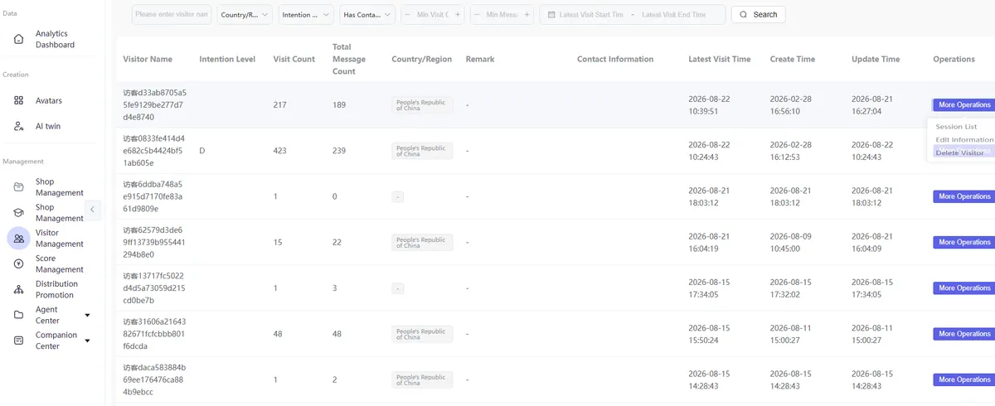995x406 pixels.
Task: Collapse the sidebar with the chevron handle
Action: [93, 210]
